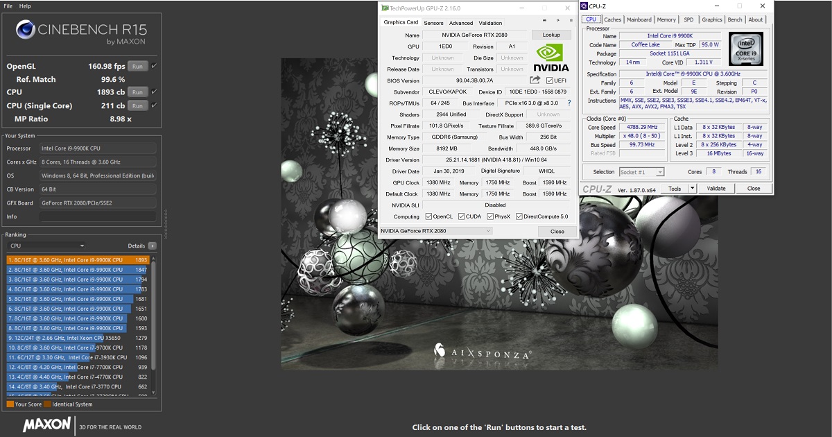Viewport: 832px width, 437px height.
Task: Click the BIOS share/export arrow icon in GPU-Z
Action: click(x=535, y=80)
